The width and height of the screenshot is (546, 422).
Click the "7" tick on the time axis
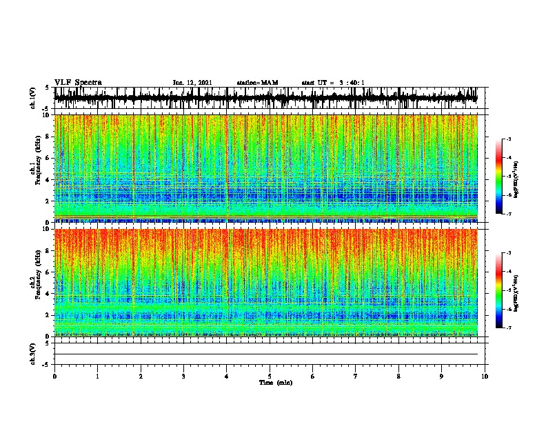coord(356,376)
